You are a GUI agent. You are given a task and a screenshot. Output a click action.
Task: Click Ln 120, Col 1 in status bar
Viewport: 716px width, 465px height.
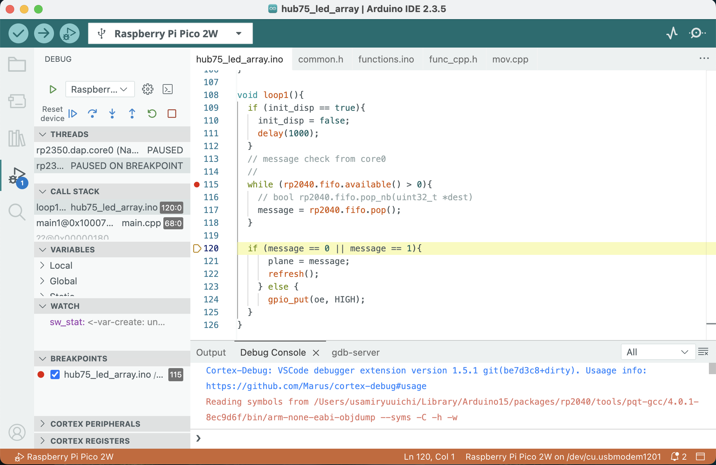click(429, 456)
